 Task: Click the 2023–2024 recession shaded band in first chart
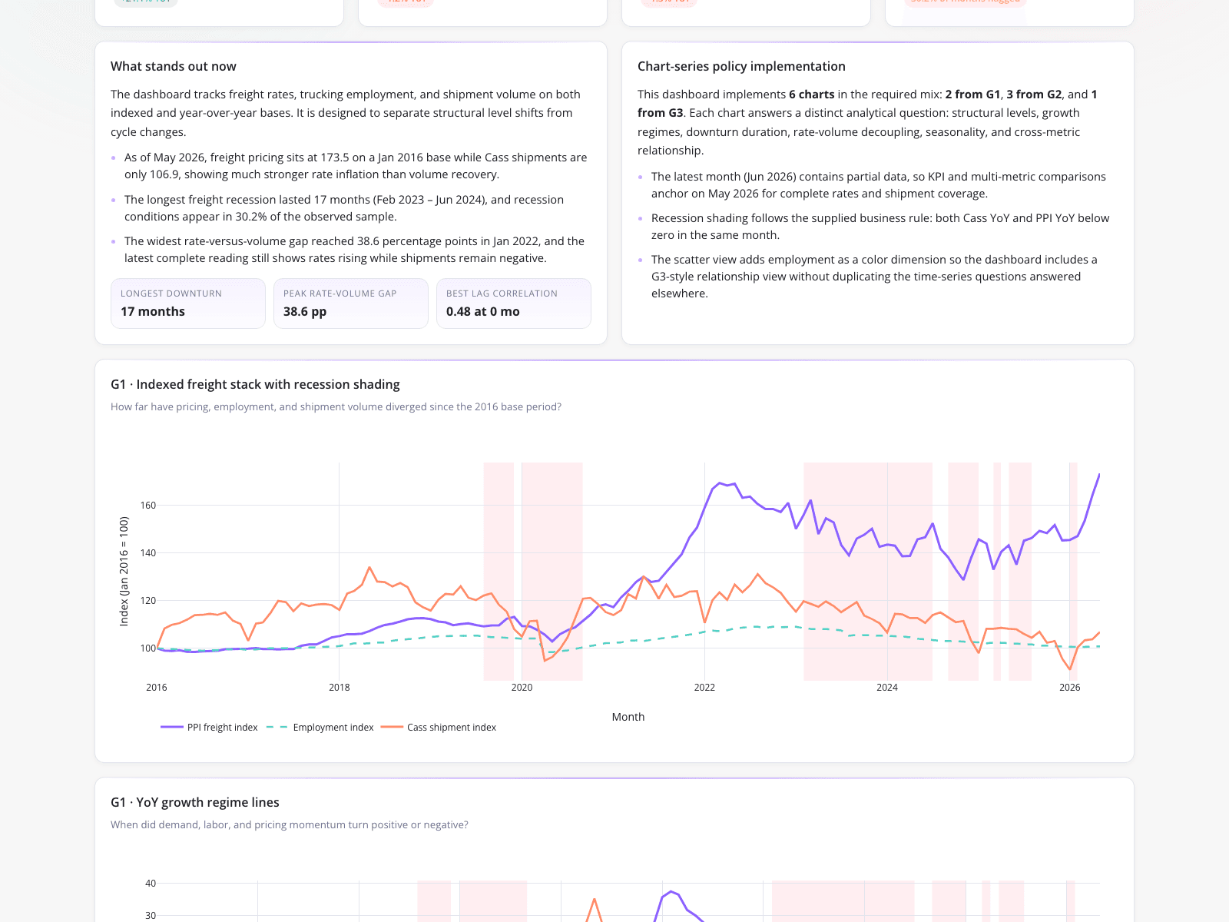pyautogui.click(x=868, y=572)
